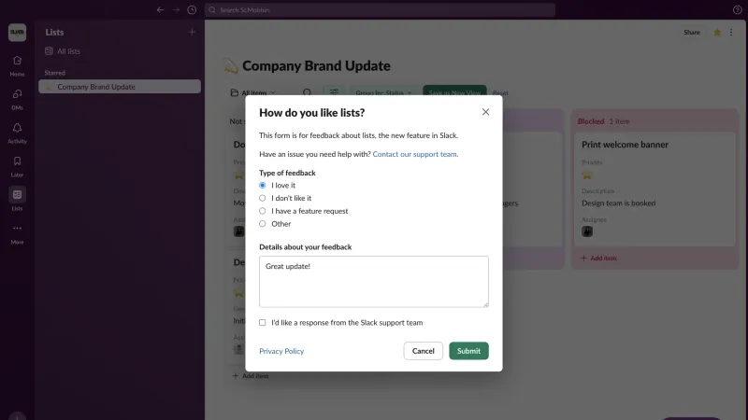Click the Starred section label
Screen dimensions: 748x420
tap(55, 73)
